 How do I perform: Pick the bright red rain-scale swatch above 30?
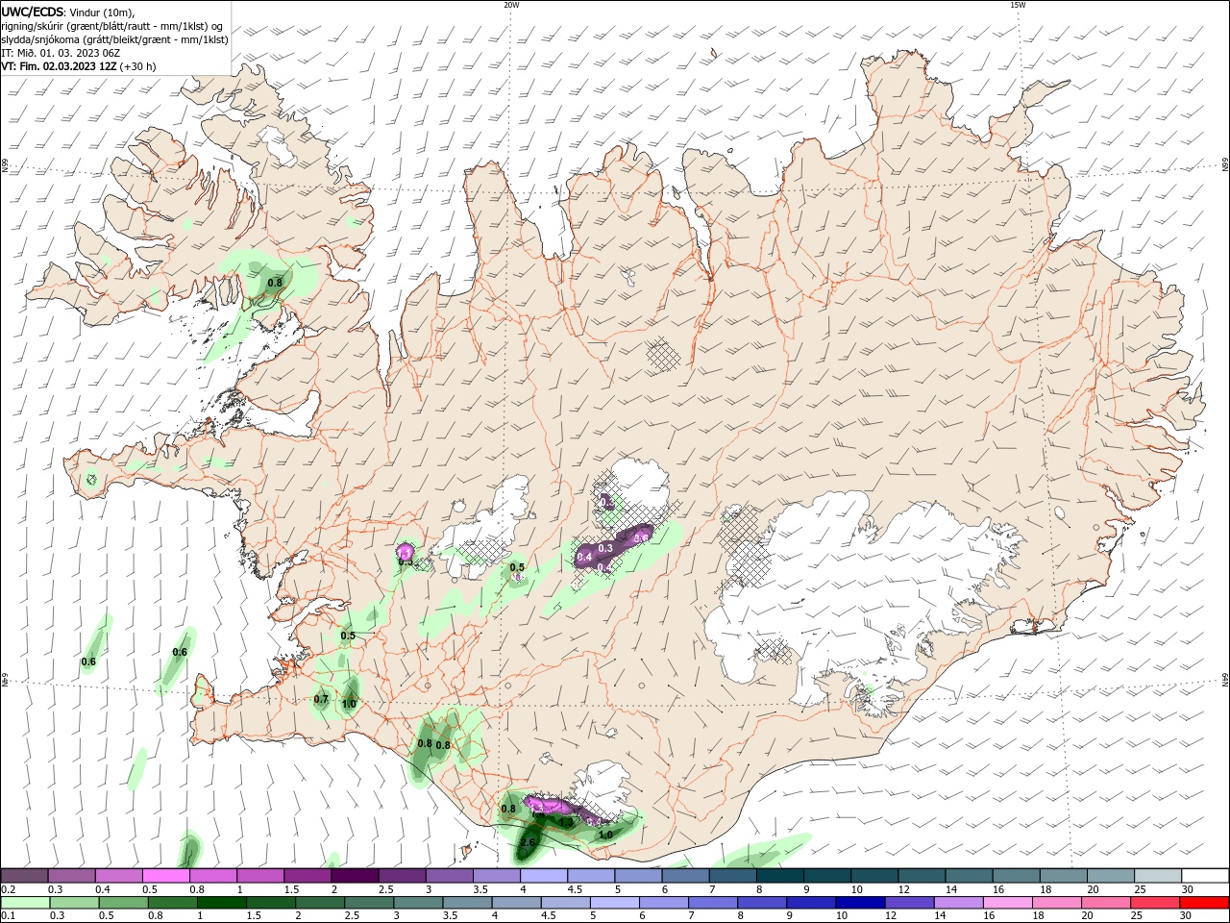(1204, 903)
